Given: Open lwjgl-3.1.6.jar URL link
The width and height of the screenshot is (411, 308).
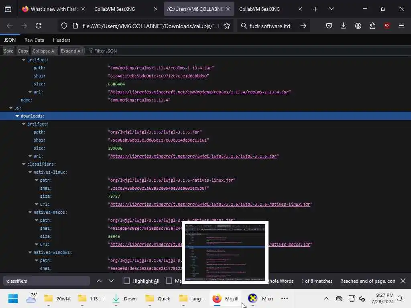Looking at the screenshot, I should pyautogui.click(x=193, y=156).
